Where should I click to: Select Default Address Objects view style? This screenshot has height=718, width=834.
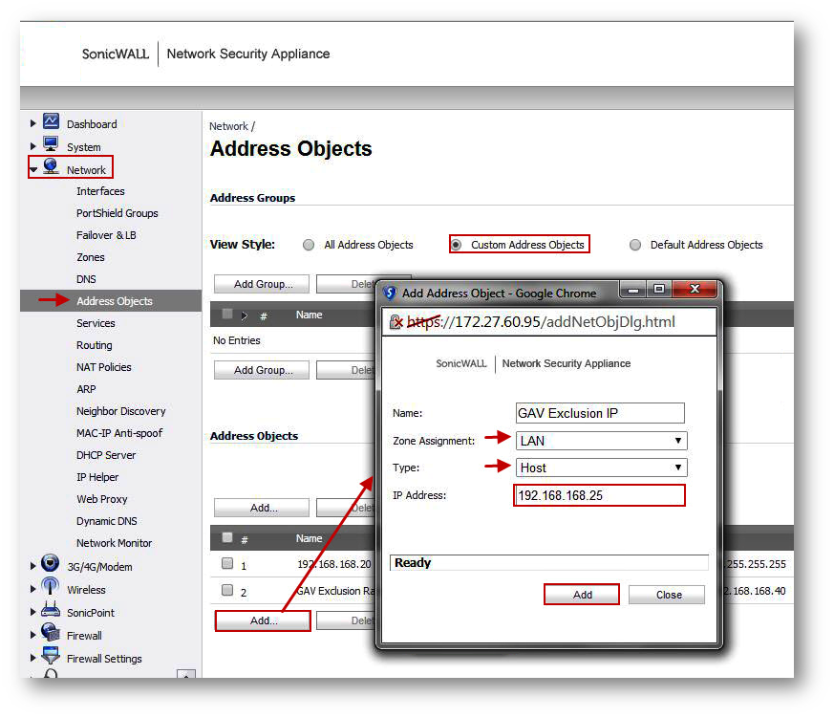(x=635, y=245)
